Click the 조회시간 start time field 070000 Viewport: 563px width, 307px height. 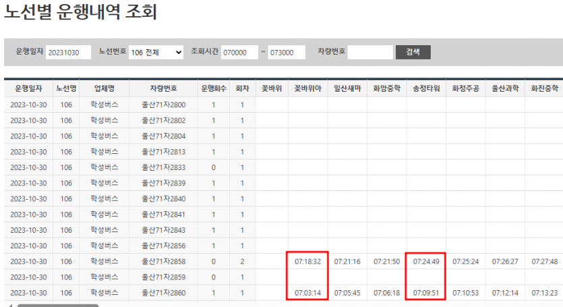(238, 52)
